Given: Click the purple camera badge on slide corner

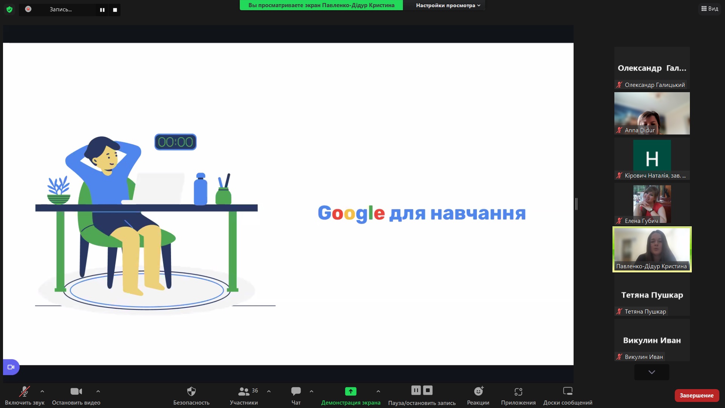Looking at the screenshot, I should [11, 367].
